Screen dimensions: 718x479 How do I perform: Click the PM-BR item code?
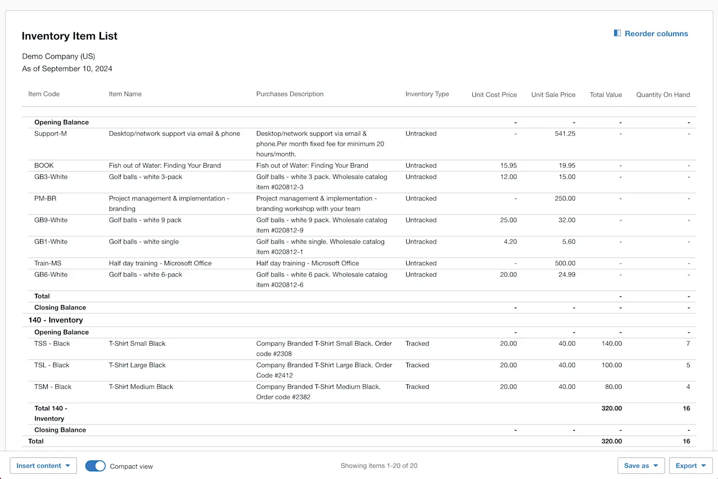[x=45, y=198]
